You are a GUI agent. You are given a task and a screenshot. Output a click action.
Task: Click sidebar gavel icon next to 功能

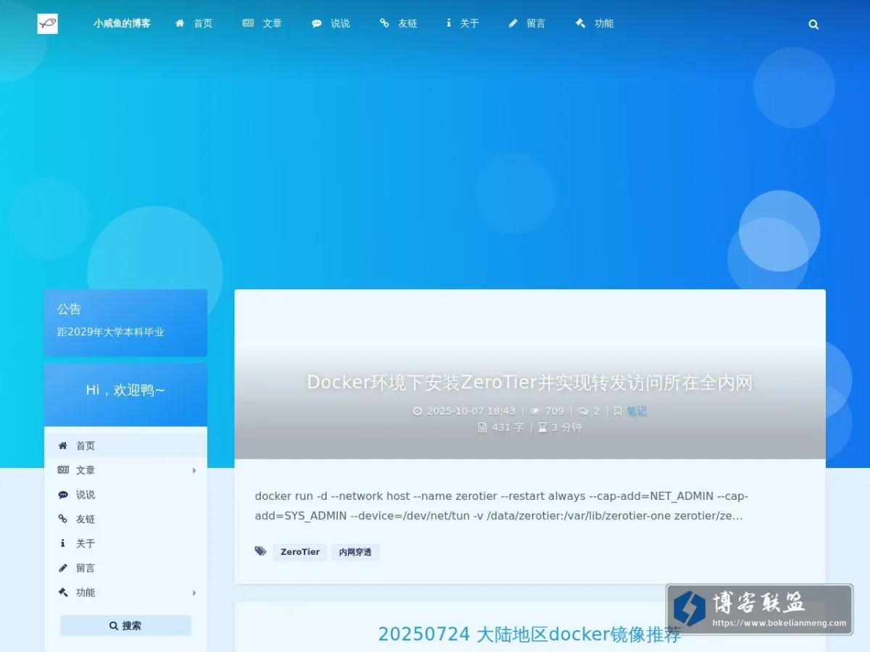pyautogui.click(x=63, y=592)
